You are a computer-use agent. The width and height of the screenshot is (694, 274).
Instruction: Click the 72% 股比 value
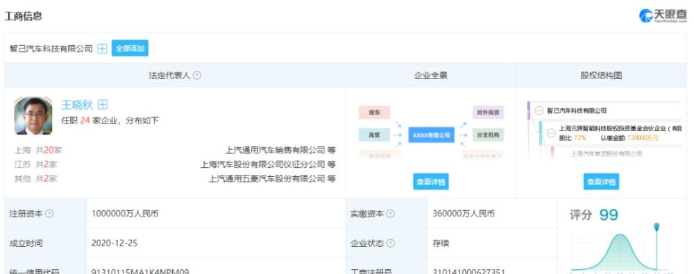coord(579,138)
